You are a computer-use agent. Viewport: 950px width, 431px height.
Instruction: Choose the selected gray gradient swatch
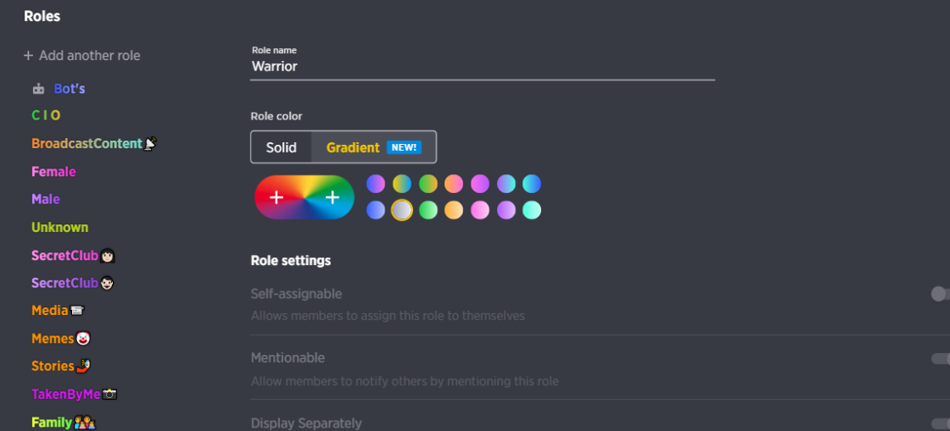pos(402,210)
